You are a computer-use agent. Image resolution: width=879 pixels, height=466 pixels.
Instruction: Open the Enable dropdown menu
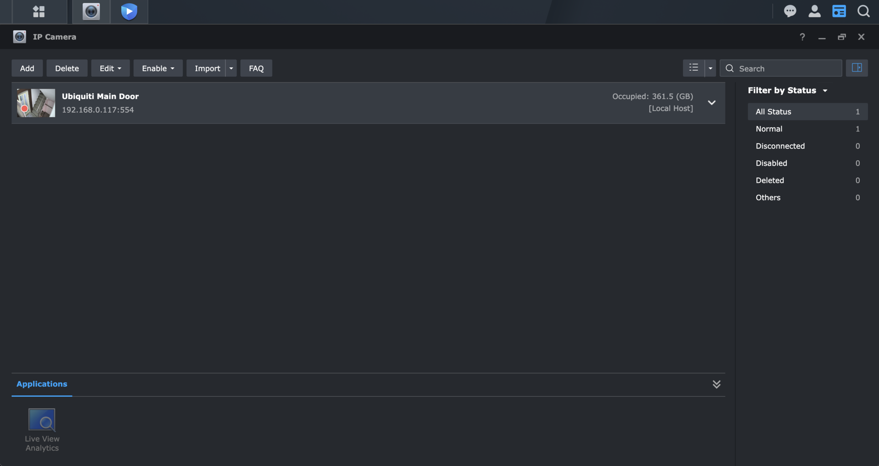coord(158,68)
